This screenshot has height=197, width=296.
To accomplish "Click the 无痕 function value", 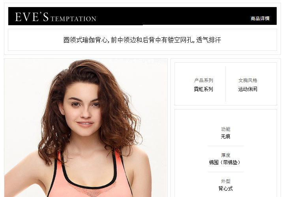I will click(x=226, y=136).
